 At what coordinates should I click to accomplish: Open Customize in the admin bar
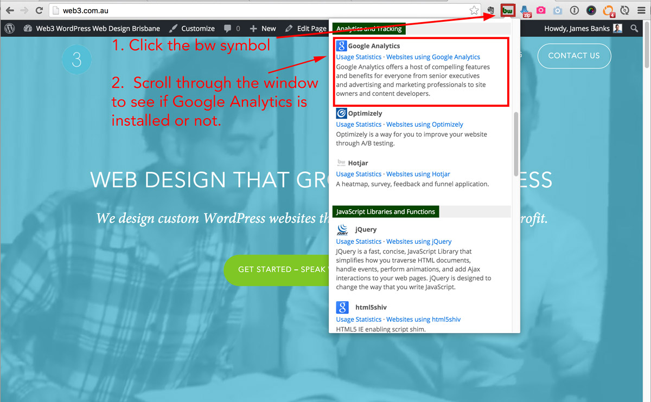pyautogui.click(x=192, y=28)
